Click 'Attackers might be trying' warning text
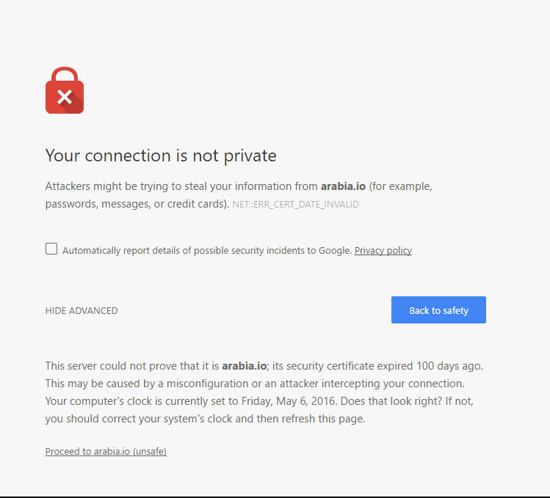This screenshot has width=550, height=498. click(107, 186)
